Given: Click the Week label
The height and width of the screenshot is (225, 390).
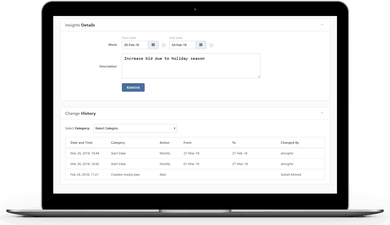Looking at the screenshot, I should [113, 45].
